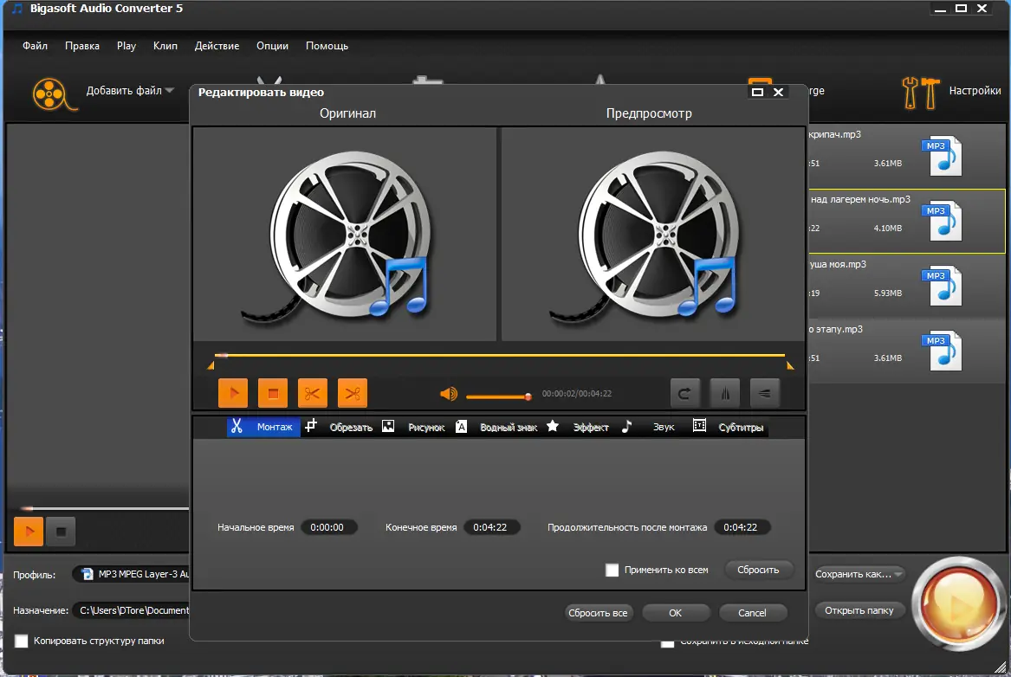The width and height of the screenshot is (1011, 677).
Task: Click the film reel Add File icon
Action: [x=53, y=94]
